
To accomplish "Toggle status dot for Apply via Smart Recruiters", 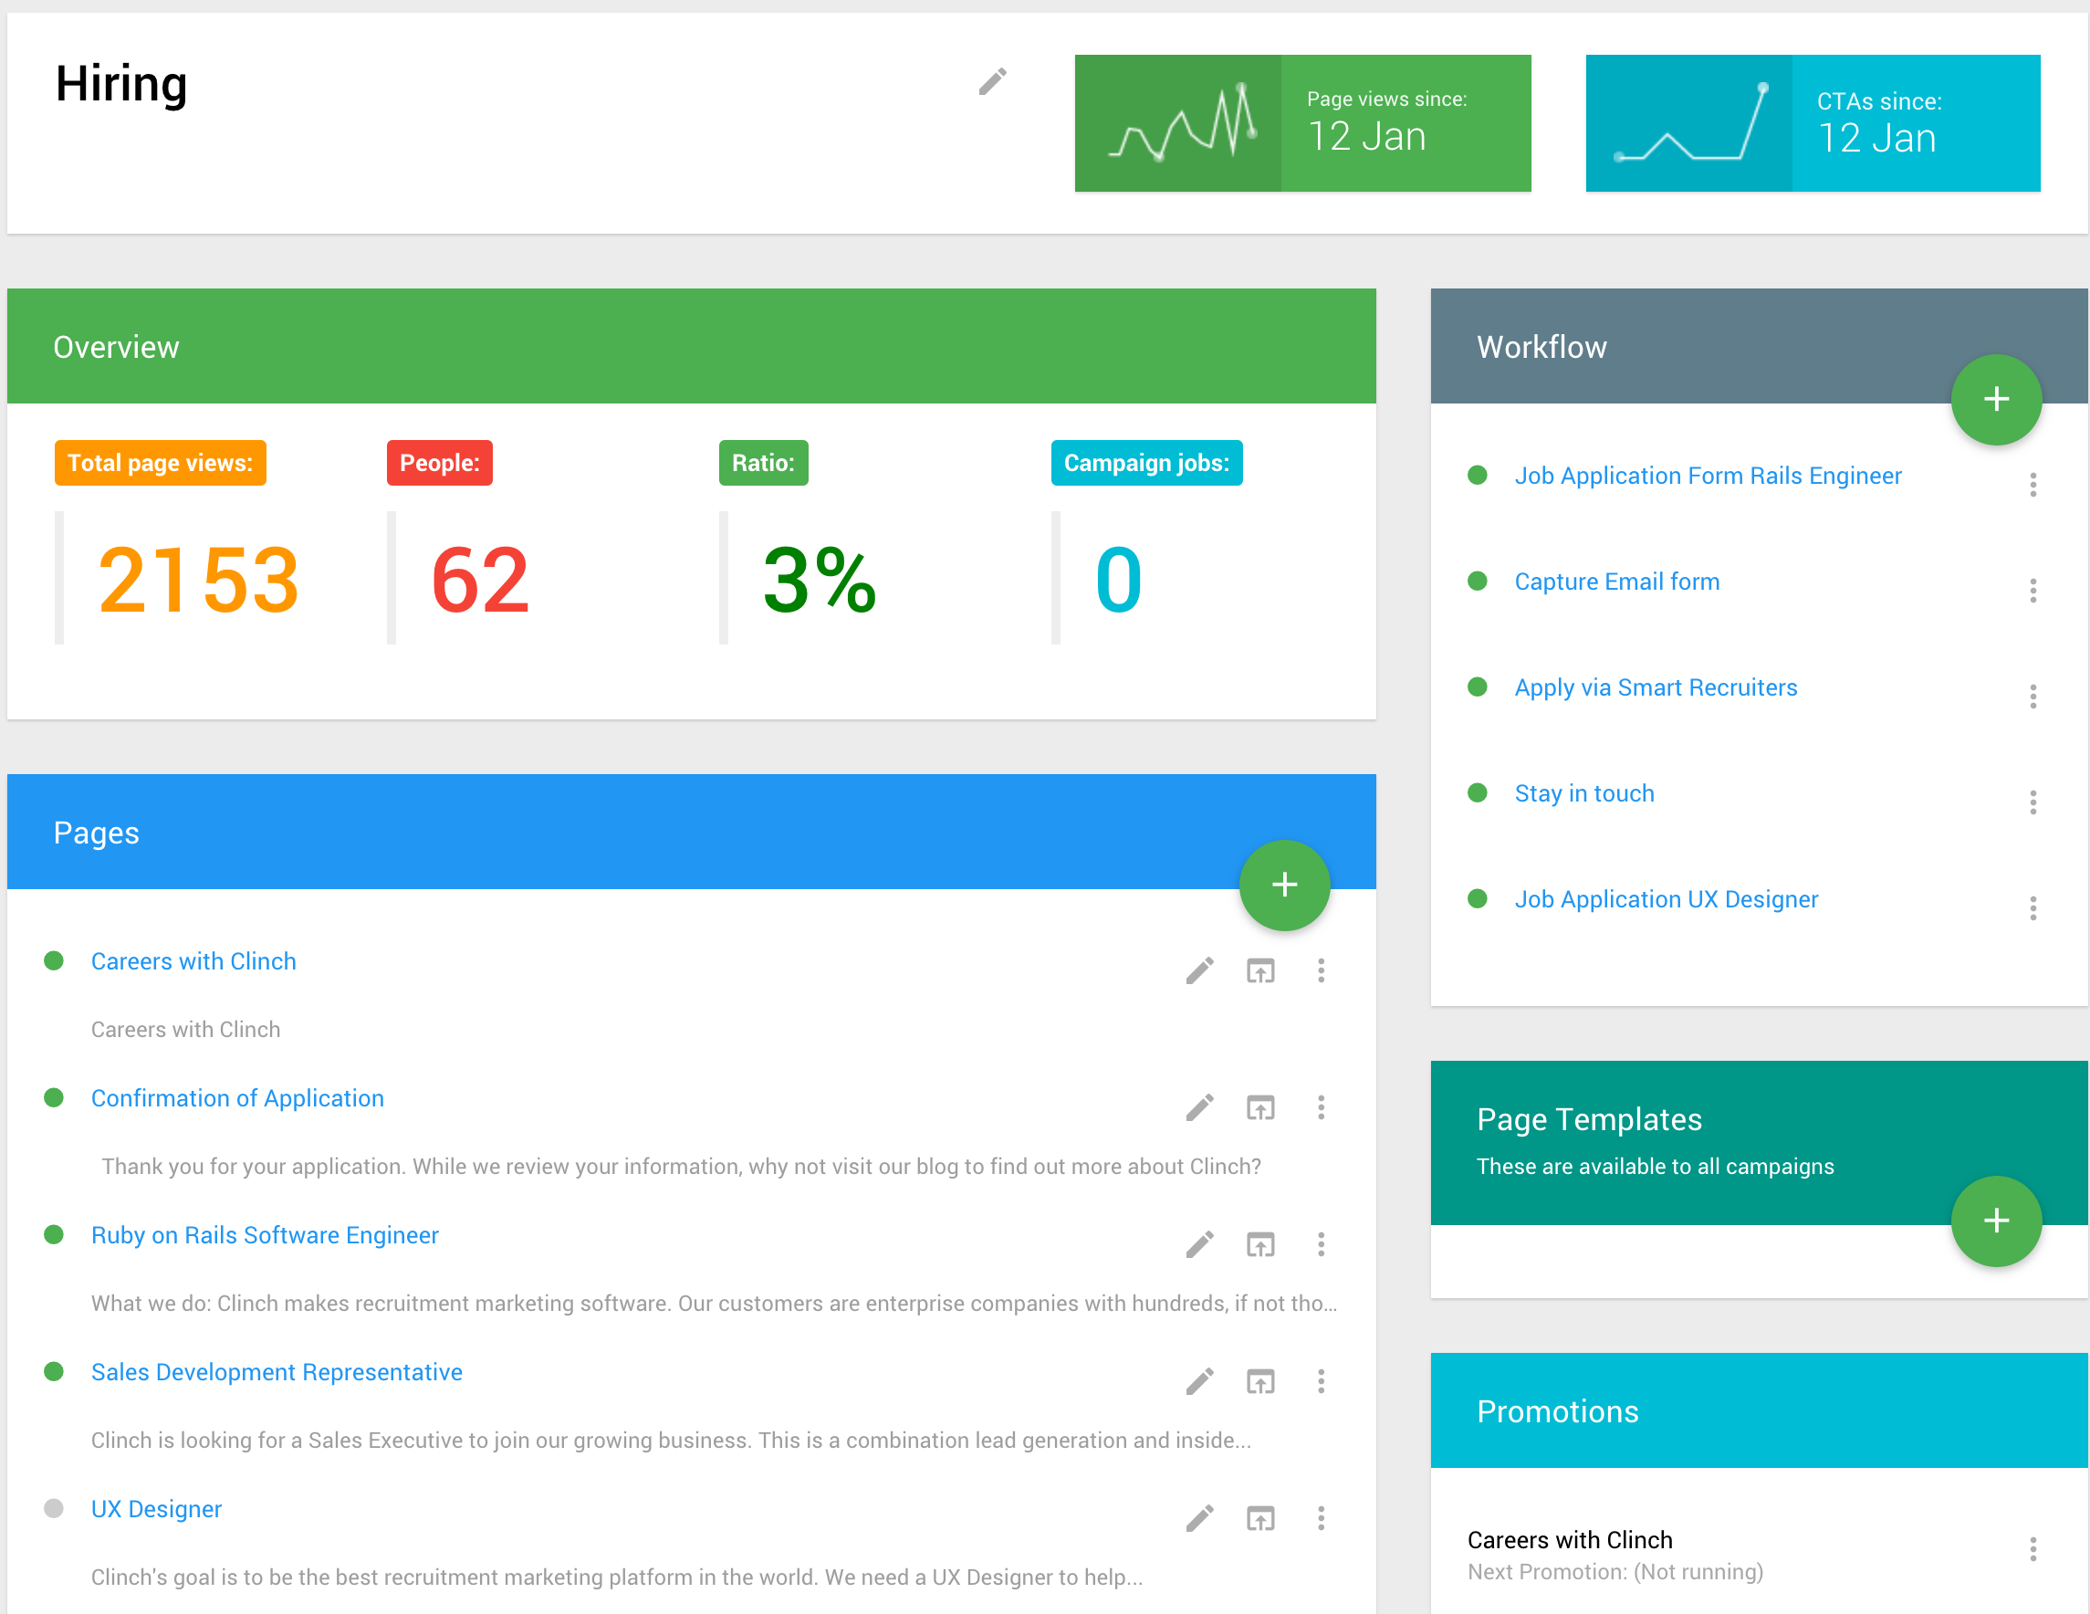I will coord(1478,686).
